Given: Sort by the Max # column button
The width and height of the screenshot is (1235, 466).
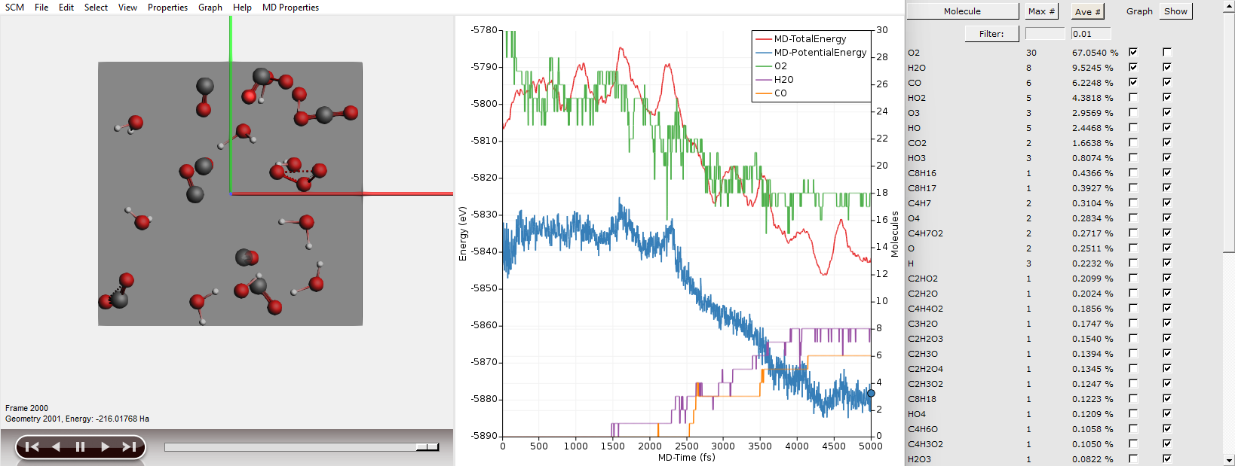Looking at the screenshot, I should (x=1041, y=11).
